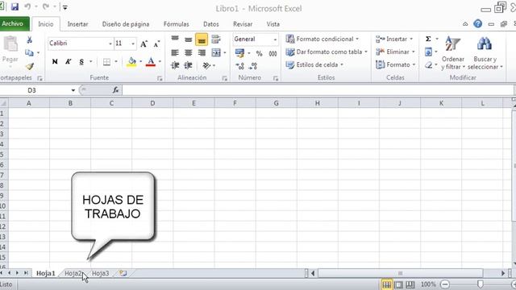Screen dimensions: 516x290
Task: Redo the last undone action
Action: [46, 6]
